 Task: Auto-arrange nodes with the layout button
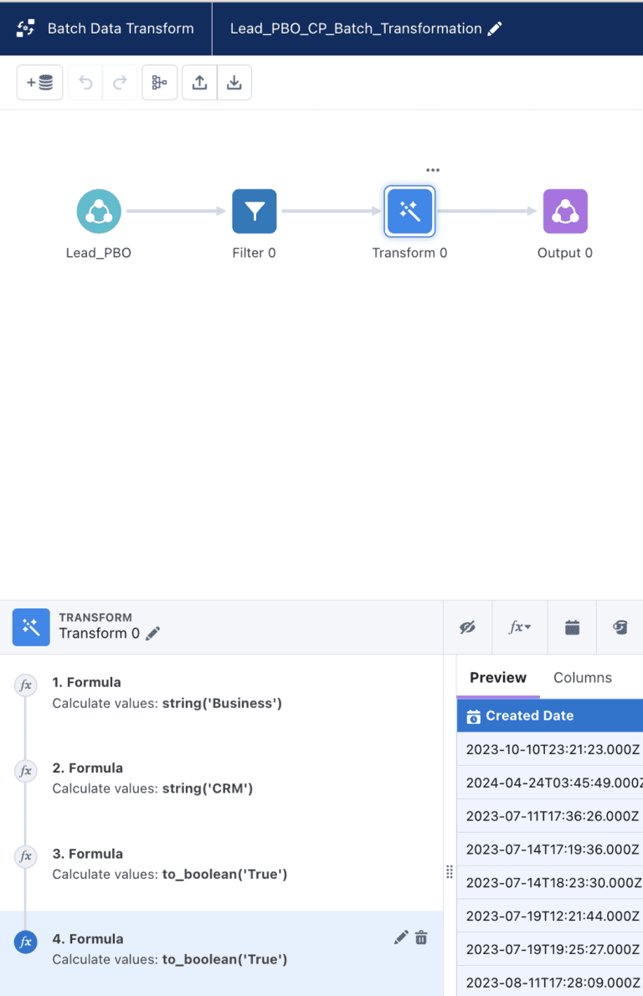click(x=159, y=83)
